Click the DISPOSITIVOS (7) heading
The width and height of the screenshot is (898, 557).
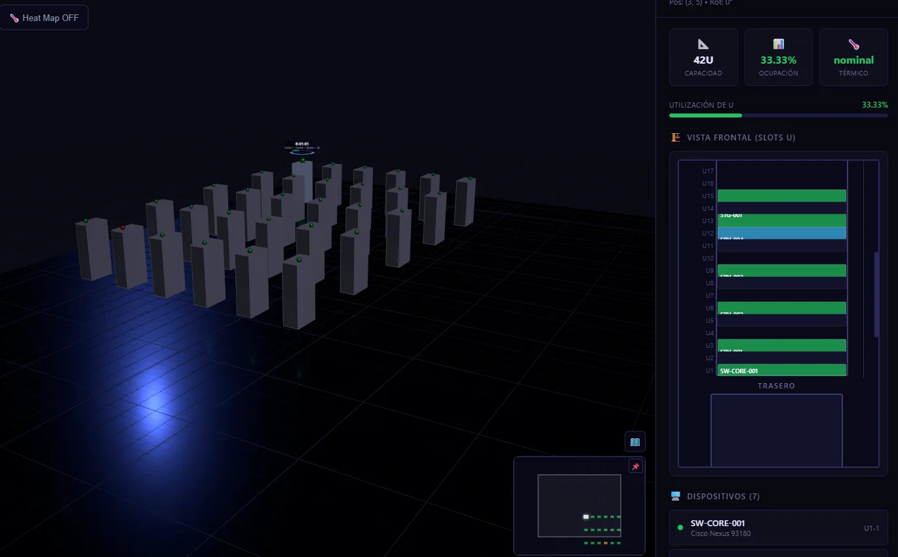pyautogui.click(x=724, y=497)
